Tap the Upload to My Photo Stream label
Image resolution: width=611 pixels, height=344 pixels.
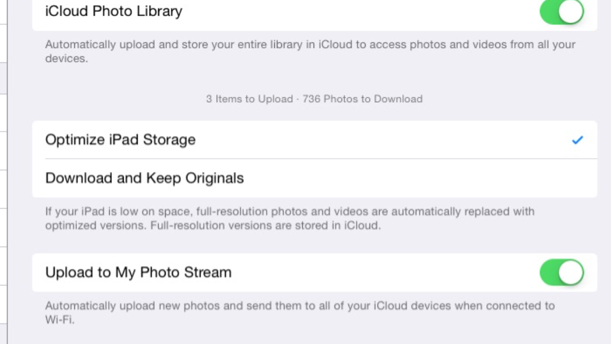pos(138,273)
